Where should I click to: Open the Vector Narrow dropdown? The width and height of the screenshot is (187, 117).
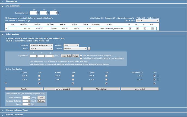[75, 48]
